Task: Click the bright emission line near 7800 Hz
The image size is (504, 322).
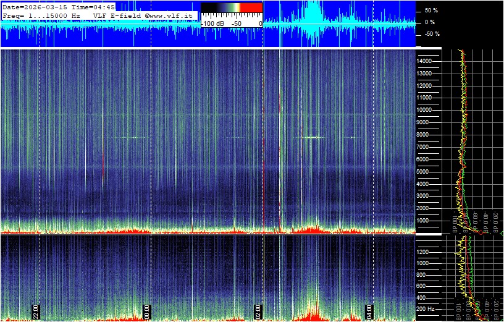Action: [313, 137]
